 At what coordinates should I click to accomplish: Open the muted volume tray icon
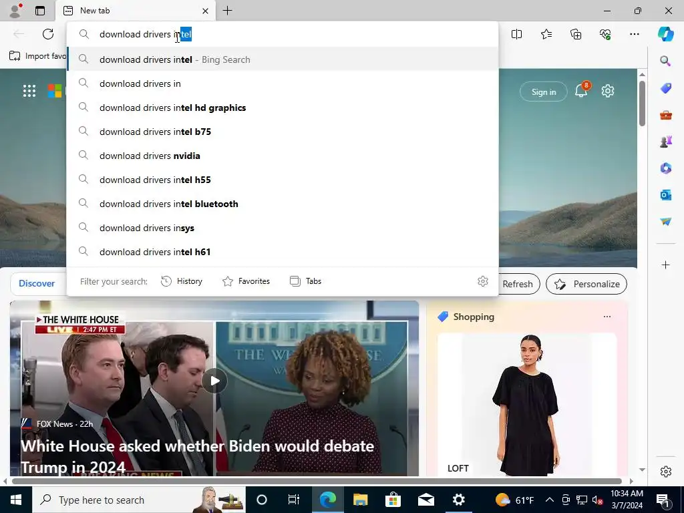point(598,500)
